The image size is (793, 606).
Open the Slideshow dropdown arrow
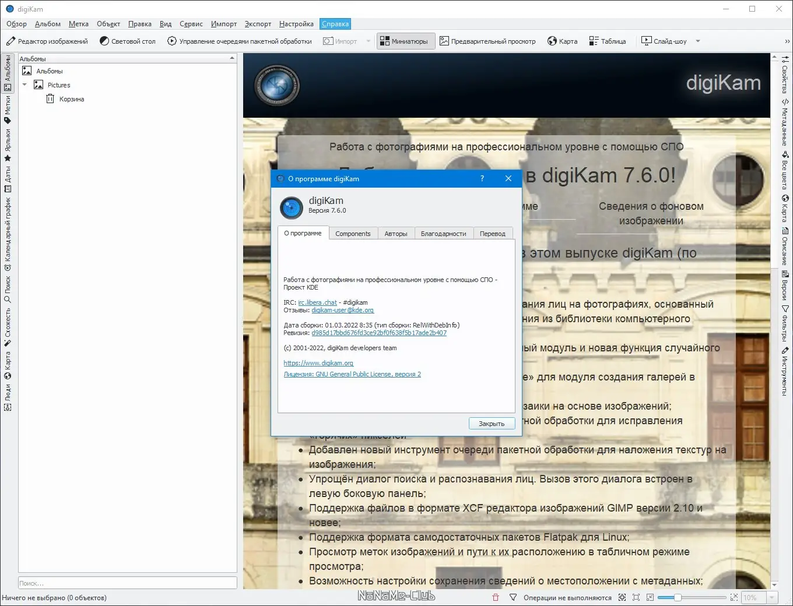click(698, 41)
